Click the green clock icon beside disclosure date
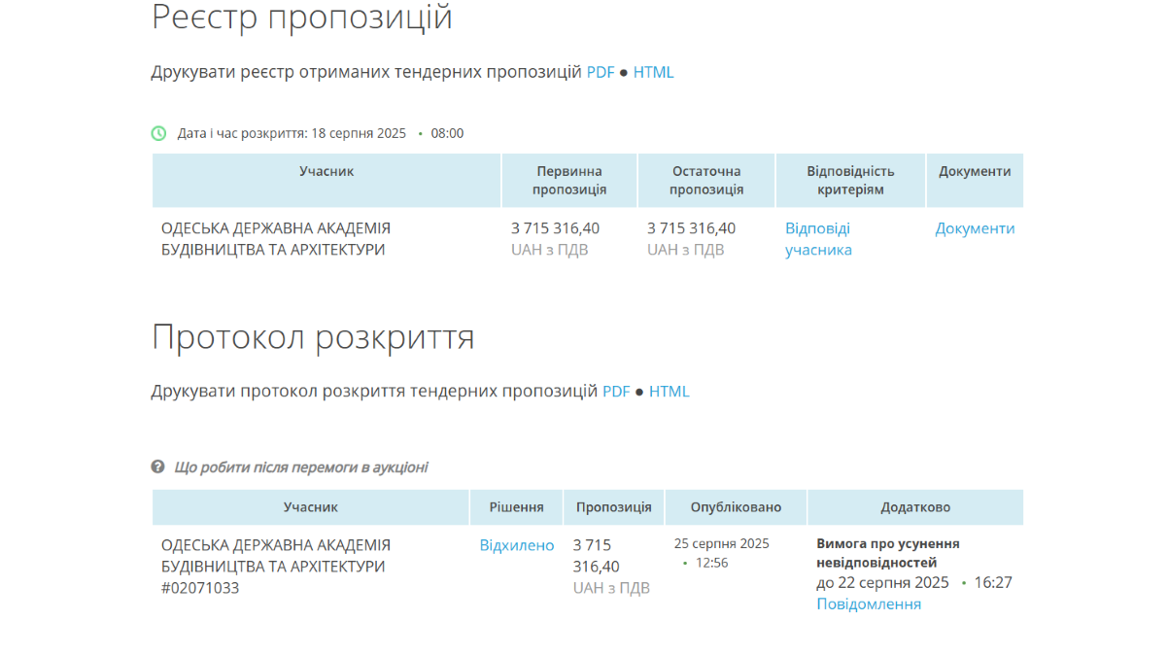The height and width of the screenshot is (656, 1168). (x=159, y=133)
